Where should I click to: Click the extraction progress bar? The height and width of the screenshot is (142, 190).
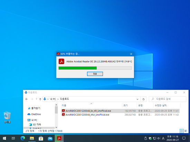(95, 68)
